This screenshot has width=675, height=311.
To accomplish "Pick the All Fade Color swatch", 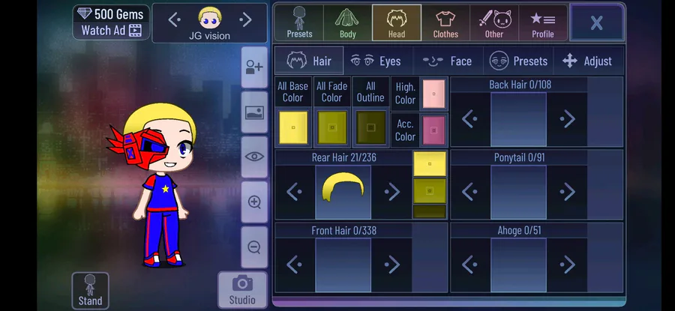I will coord(332,127).
